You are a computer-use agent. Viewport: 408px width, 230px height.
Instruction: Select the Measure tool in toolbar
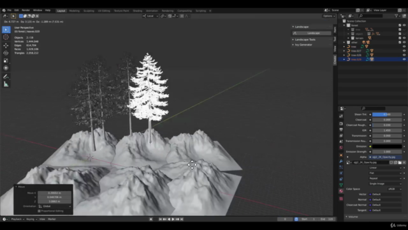pos(6,84)
